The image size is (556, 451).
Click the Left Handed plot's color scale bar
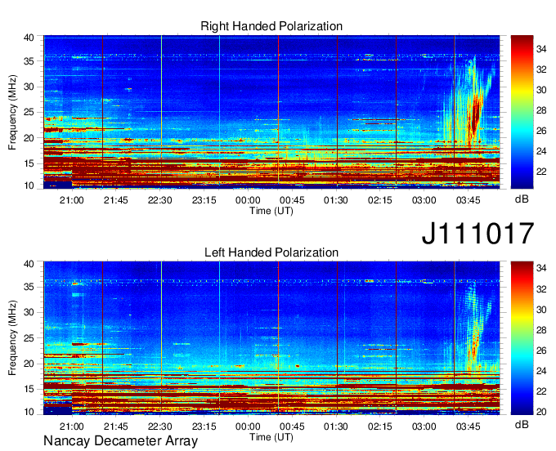pyautogui.click(x=522, y=338)
